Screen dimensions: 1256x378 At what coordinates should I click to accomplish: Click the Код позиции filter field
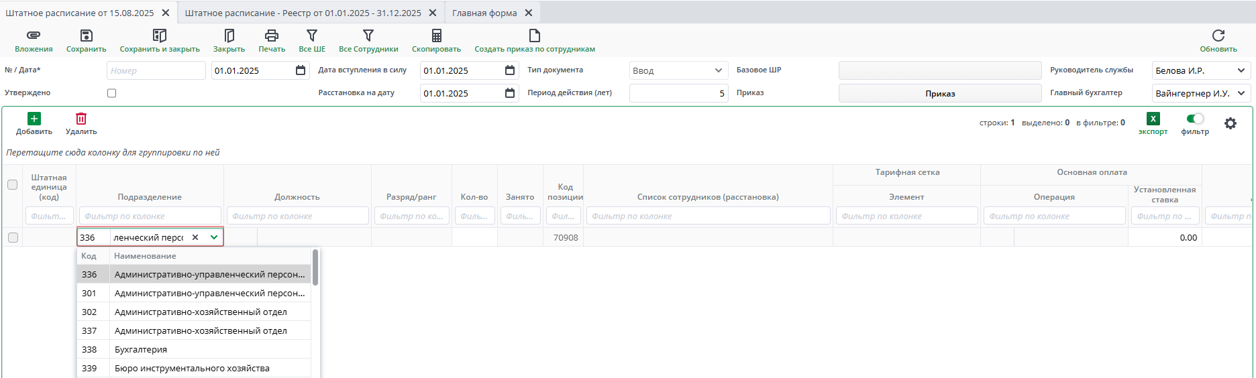pos(564,216)
